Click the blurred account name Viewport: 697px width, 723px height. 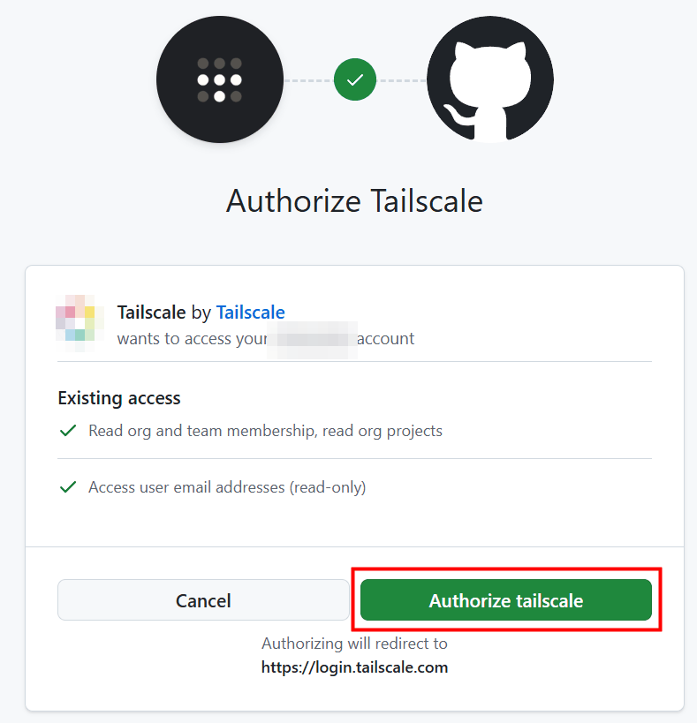point(312,338)
